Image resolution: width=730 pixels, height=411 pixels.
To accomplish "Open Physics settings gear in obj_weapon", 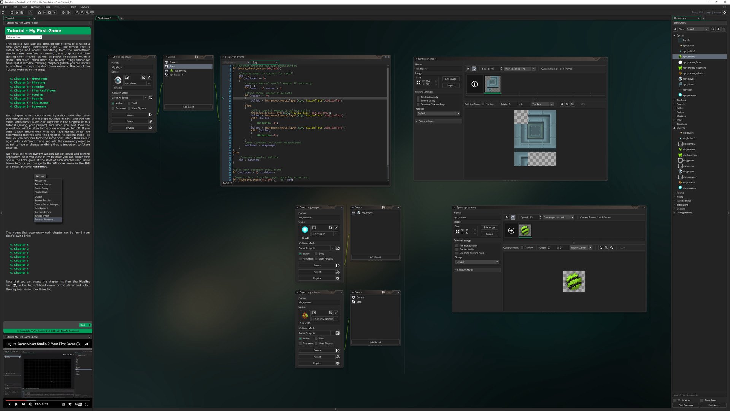I will pos(338,278).
